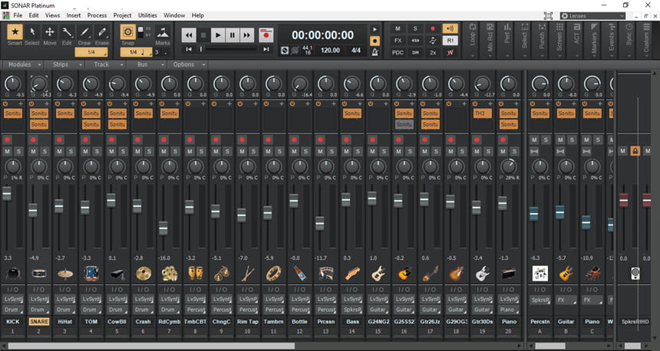Activate the Move tool
660x351 pixels.
tap(50, 32)
